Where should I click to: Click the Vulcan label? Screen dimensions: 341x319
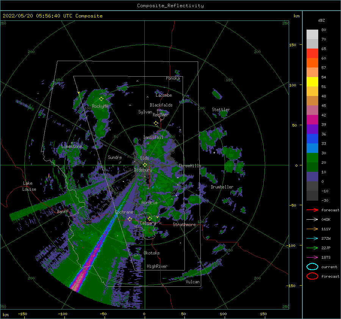[x=192, y=282]
